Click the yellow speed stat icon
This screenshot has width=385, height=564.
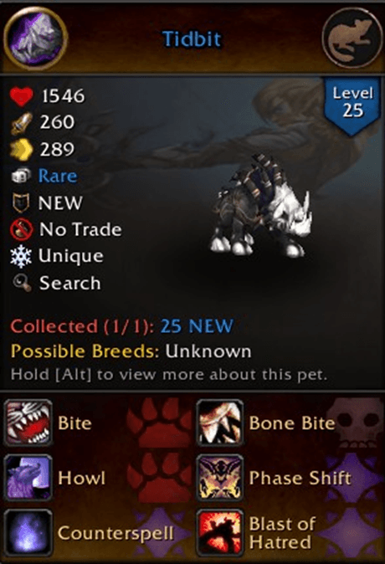[x=21, y=149]
